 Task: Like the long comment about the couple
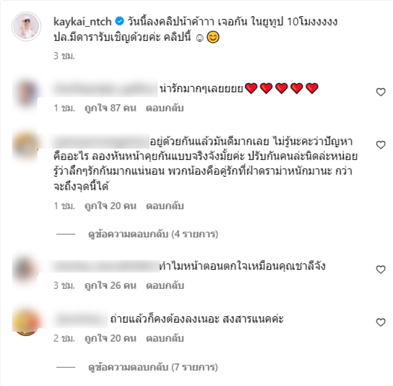[380, 145]
